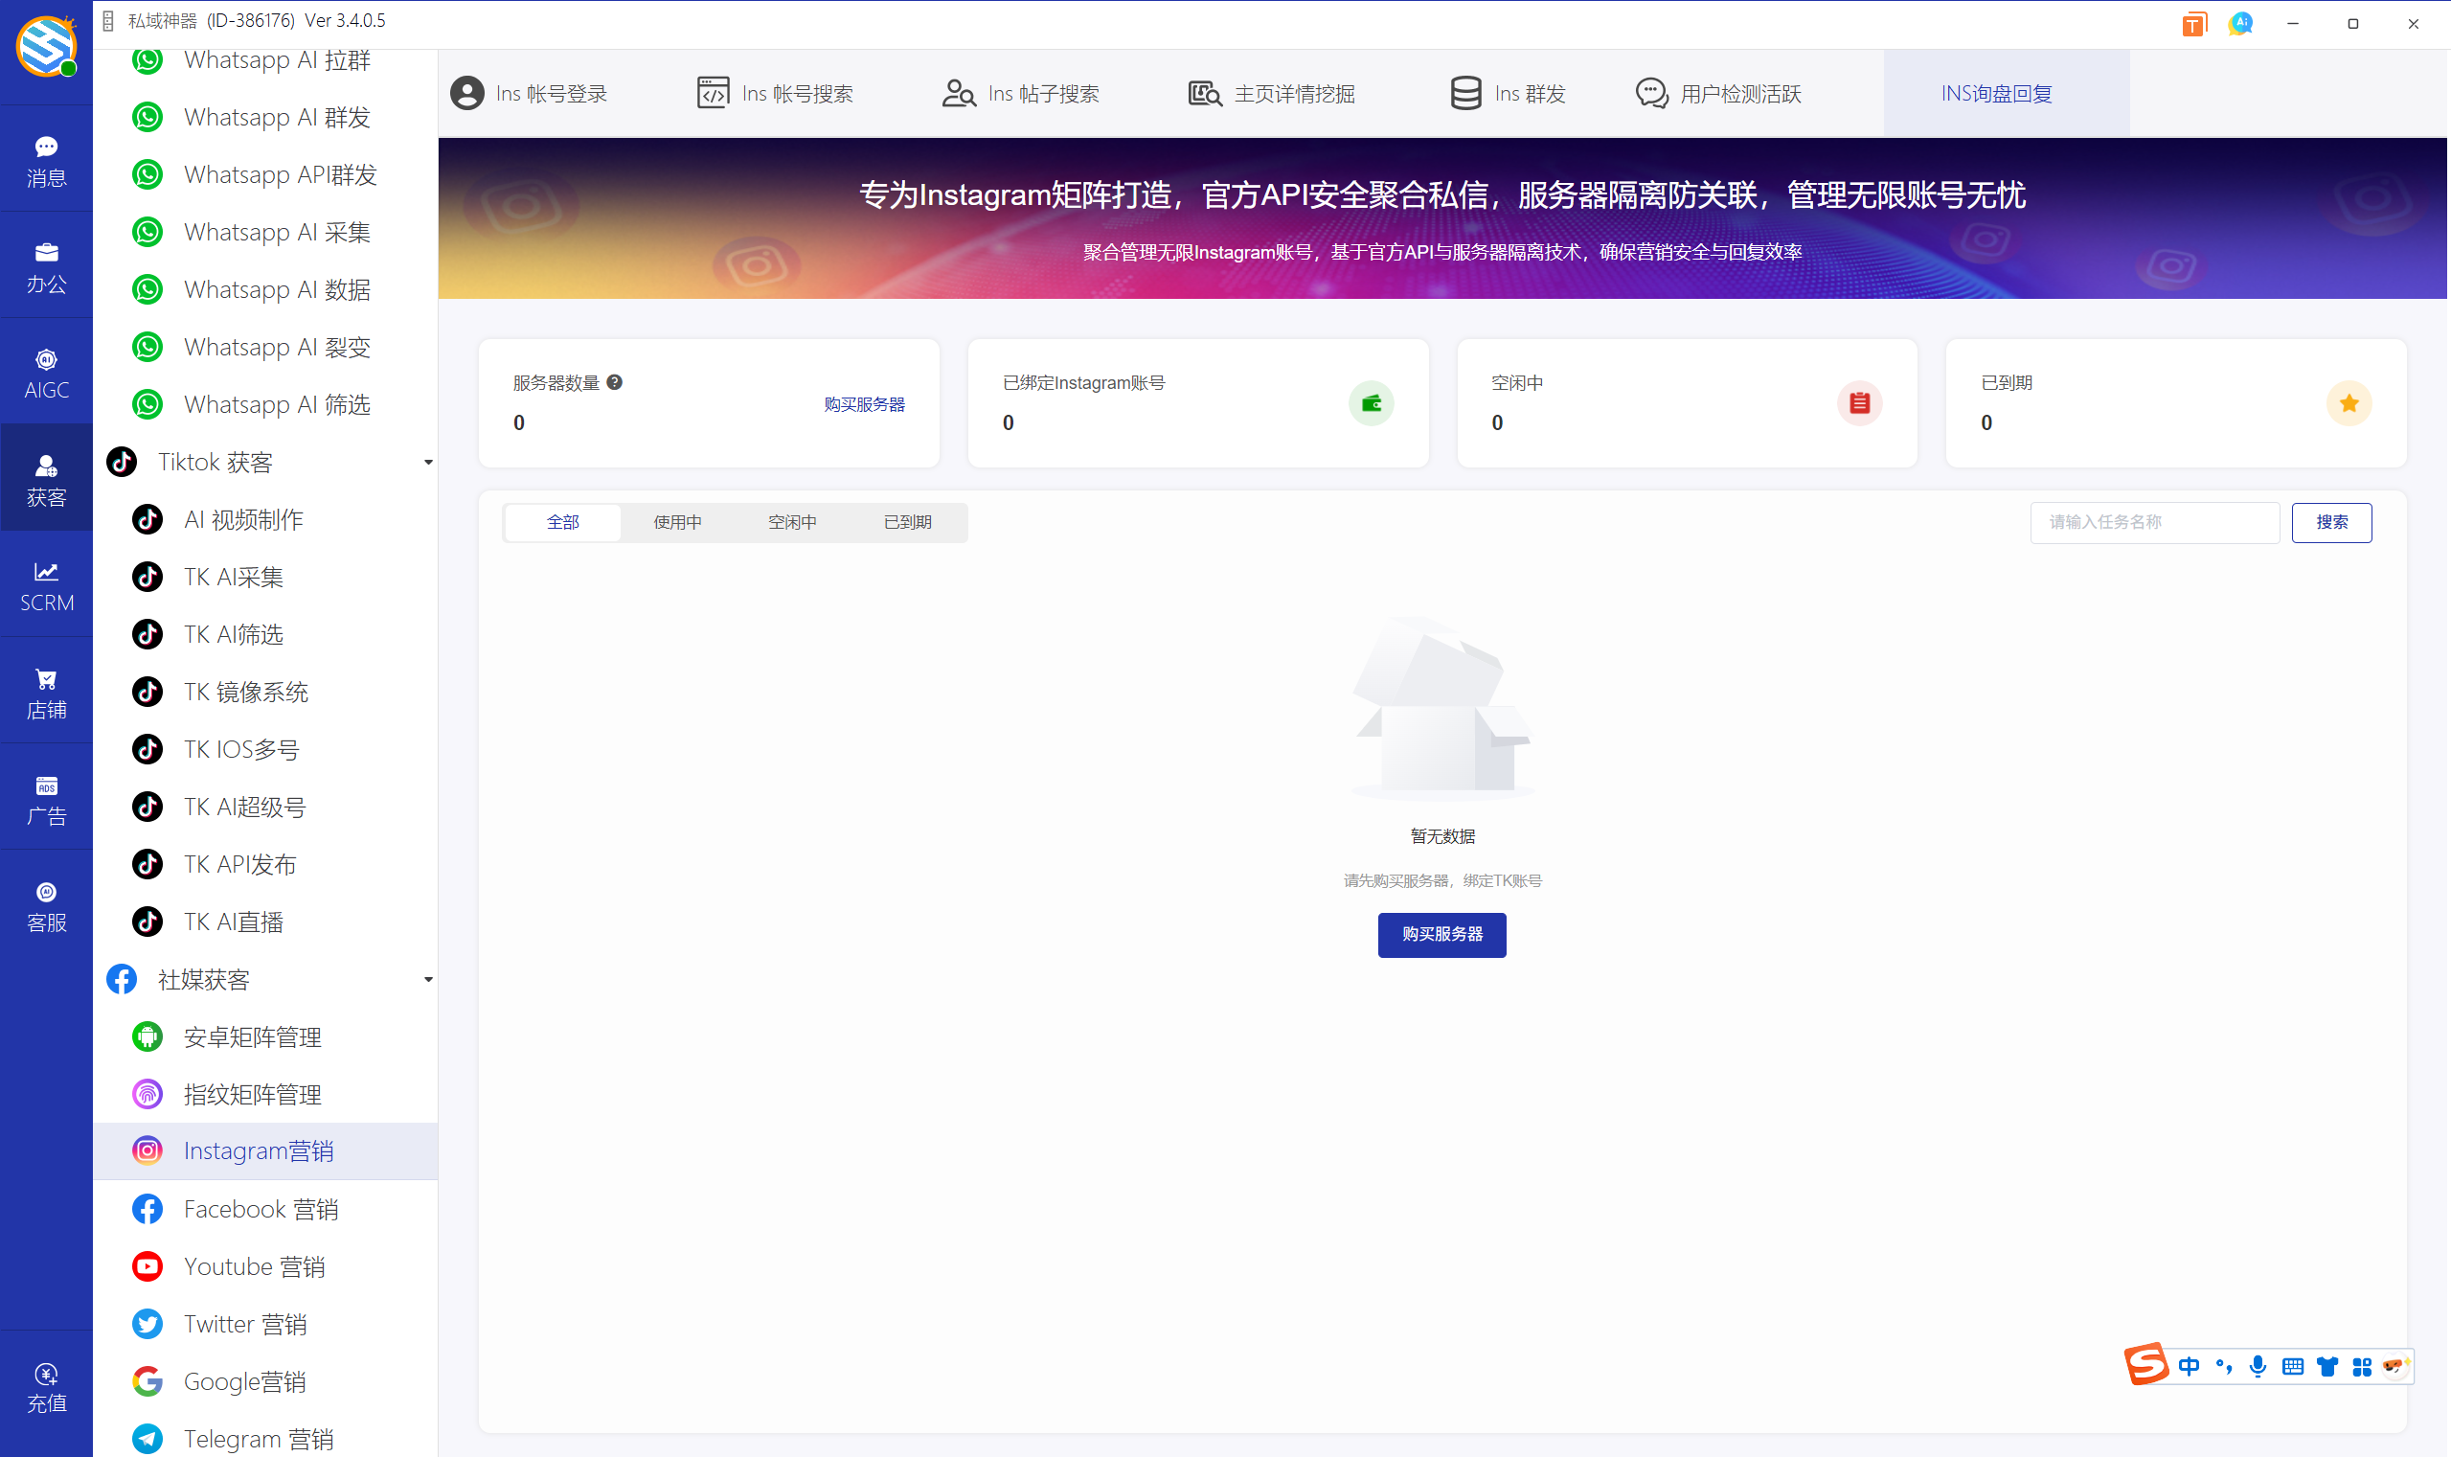Switch to the 使用中 filter tab
The image size is (2451, 1457).
tap(677, 521)
